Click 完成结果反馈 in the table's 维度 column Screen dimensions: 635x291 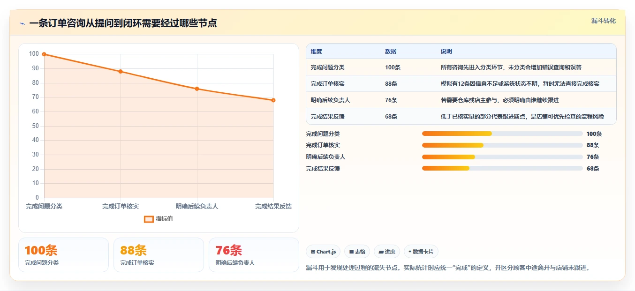[x=327, y=117]
